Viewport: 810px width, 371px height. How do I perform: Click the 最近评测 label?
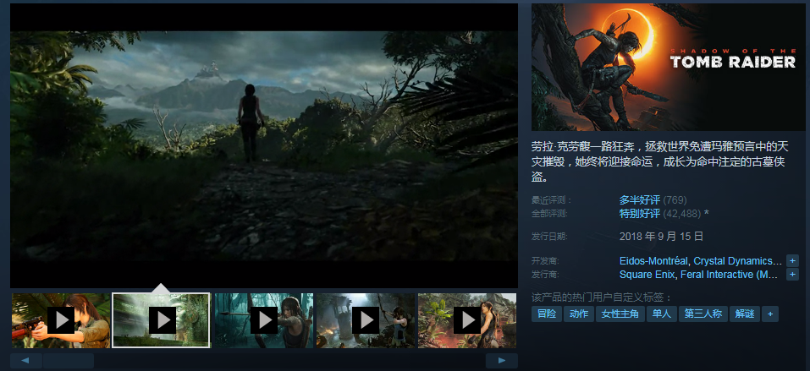click(552, 200)
